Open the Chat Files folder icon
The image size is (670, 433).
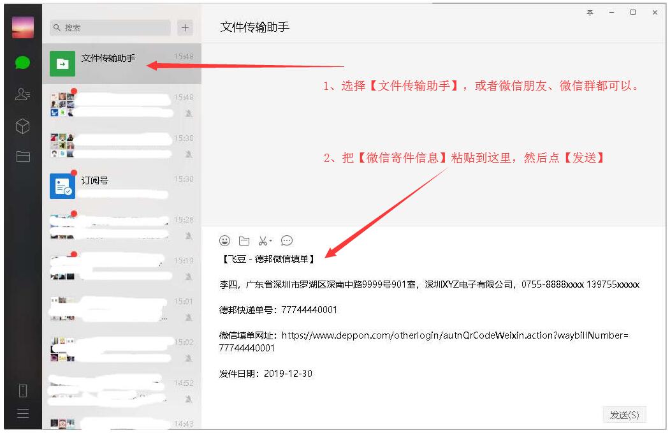click(x=23, y=156)
